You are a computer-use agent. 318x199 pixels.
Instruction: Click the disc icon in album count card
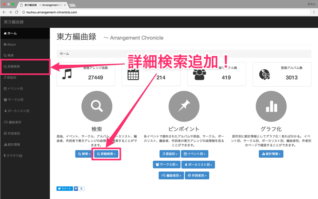265,74
